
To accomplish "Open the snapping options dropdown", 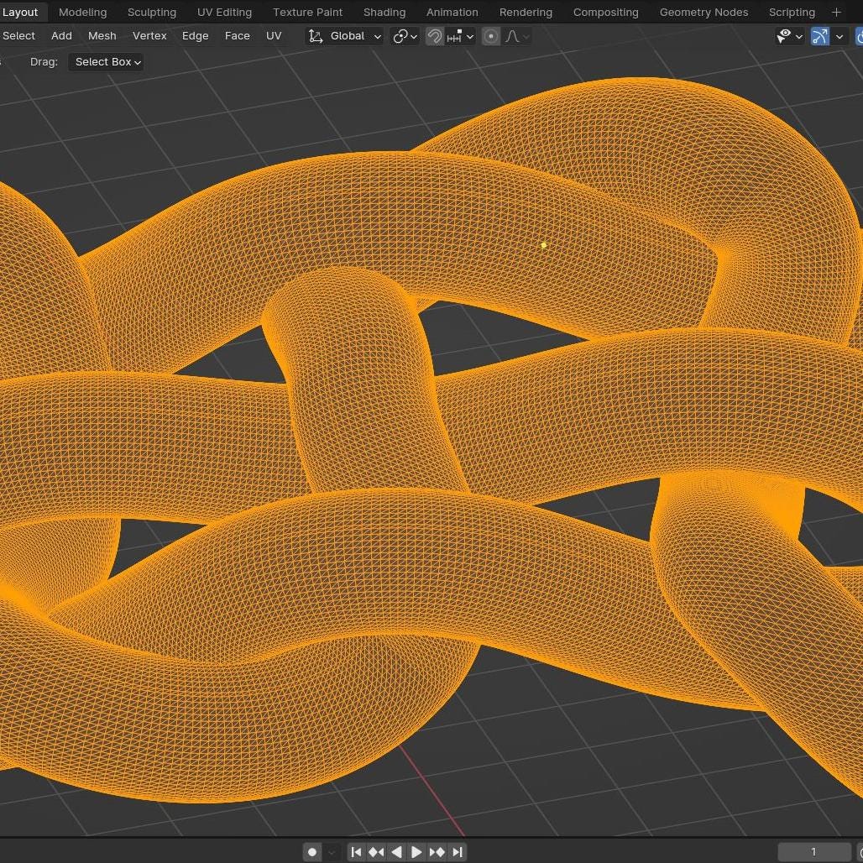I will [461, 36].
